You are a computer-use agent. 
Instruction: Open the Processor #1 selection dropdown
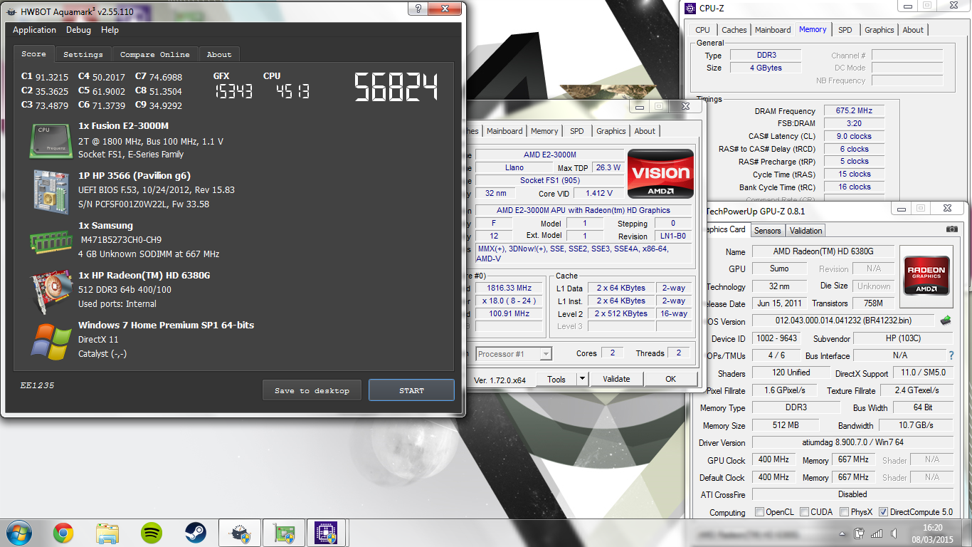coord(514,354)
